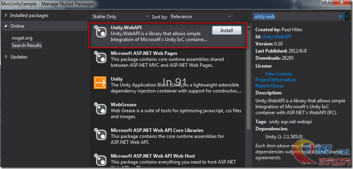Click the unity web search field
The image size is (353, 169).
(x=295, y=16)
